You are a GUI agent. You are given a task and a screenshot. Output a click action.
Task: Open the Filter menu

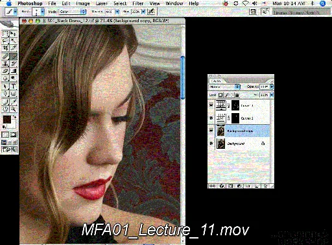coord(138,3)
